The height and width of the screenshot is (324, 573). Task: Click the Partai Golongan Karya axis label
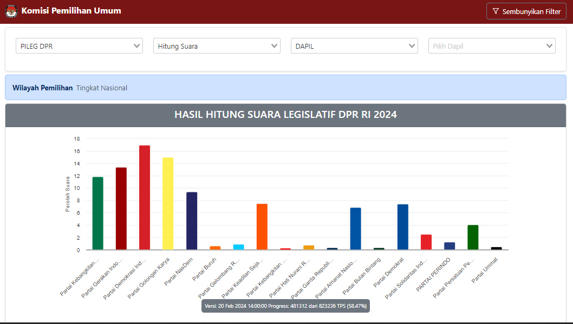click(x=149, y=278)
